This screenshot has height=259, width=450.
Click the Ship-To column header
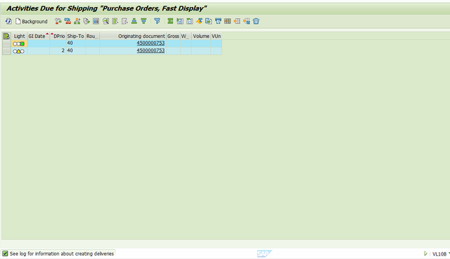pos(75,36)
